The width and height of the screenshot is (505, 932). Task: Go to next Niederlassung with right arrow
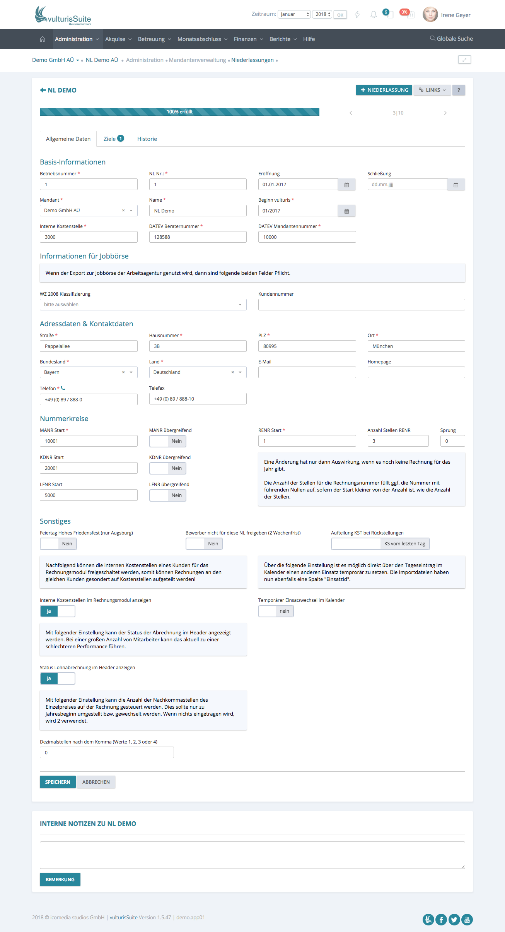[445, 113]
